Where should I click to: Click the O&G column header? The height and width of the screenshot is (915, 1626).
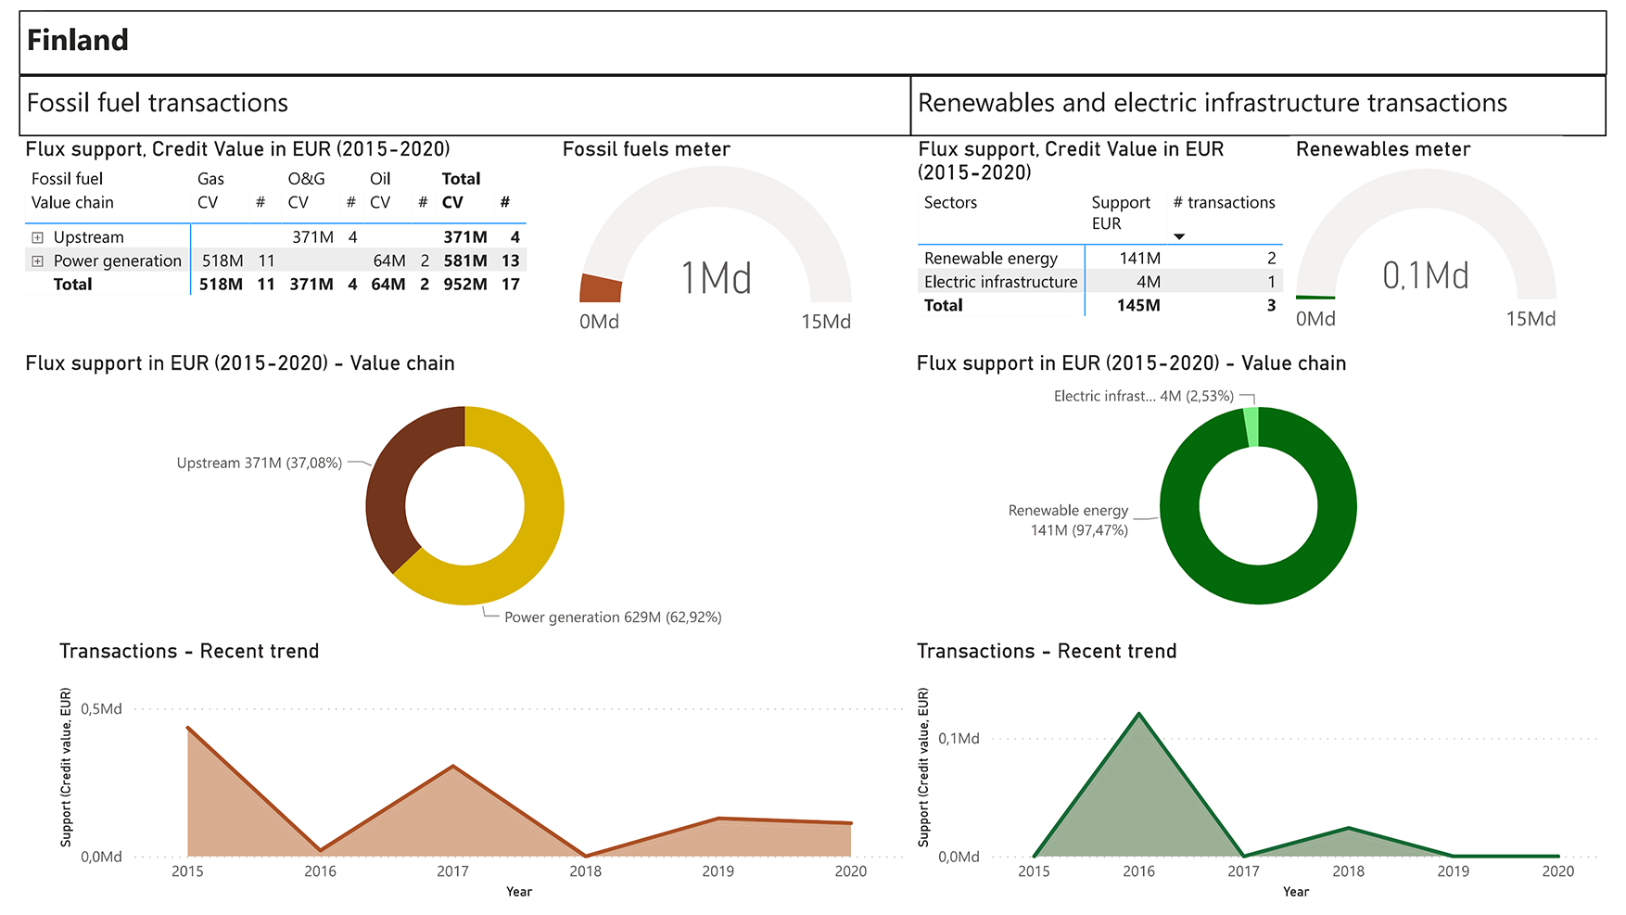(306, 179)
